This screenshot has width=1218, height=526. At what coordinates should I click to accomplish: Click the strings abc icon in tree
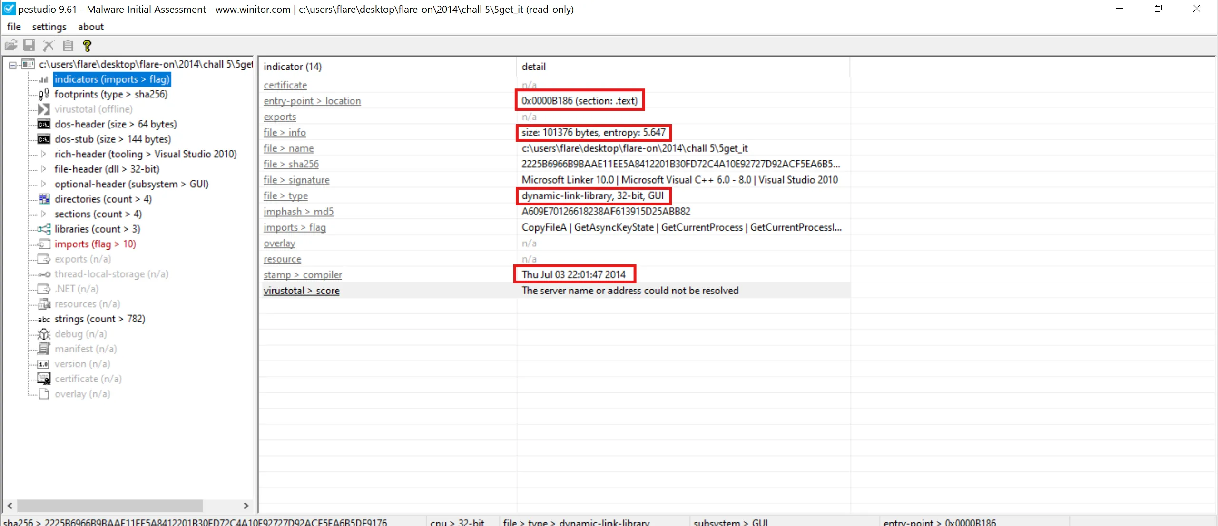pos(44,319)
